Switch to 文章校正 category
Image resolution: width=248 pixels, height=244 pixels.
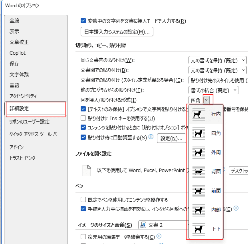(x=19, y=42)
